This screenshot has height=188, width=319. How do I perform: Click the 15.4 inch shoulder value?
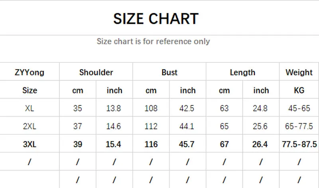tap(114, 144)
